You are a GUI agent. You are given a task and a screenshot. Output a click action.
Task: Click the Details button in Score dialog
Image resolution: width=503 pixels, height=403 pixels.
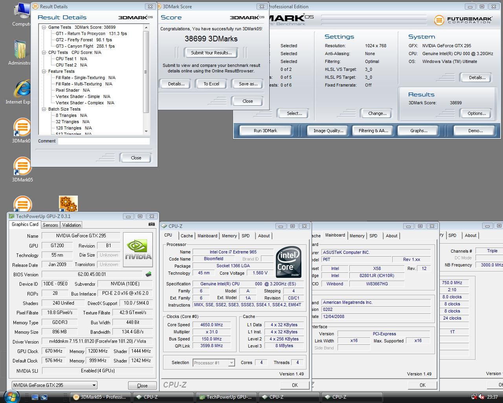coord(176,84)
